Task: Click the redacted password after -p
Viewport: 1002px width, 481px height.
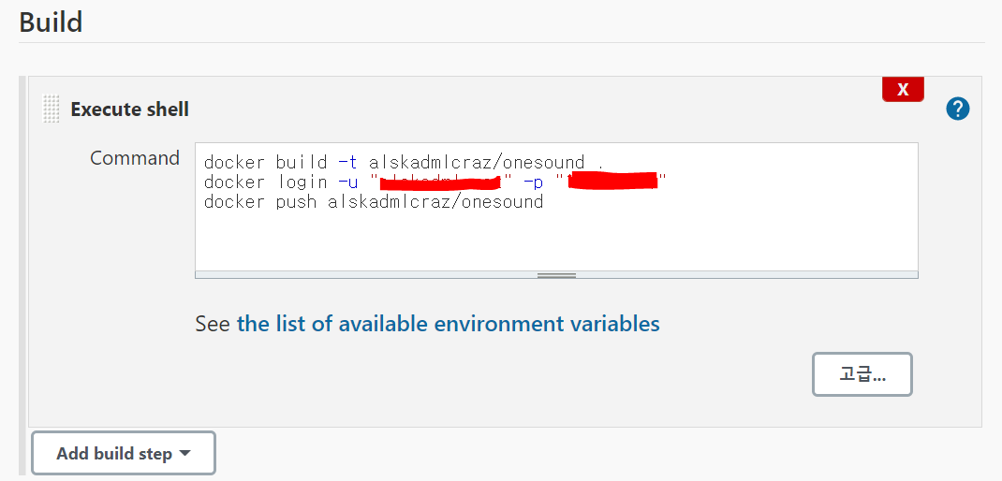Action: pyautogui.click(x=614, y=181)
